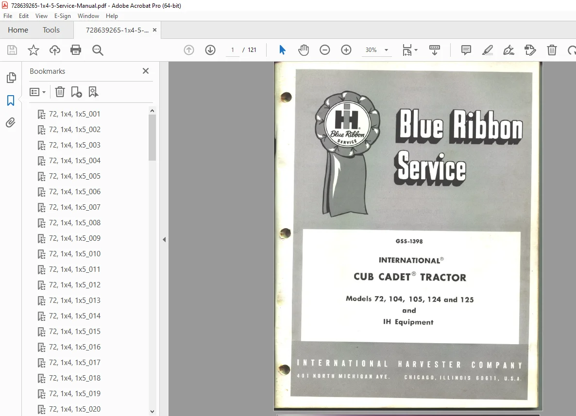Viewport: 576px width, 416px height.
Task: Activate the Hand pan tool
Action: point(304,50)
